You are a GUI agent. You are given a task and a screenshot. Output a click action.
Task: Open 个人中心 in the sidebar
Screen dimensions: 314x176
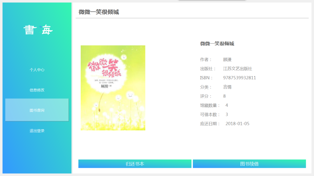pyautogui.click(x=37, y=70)
